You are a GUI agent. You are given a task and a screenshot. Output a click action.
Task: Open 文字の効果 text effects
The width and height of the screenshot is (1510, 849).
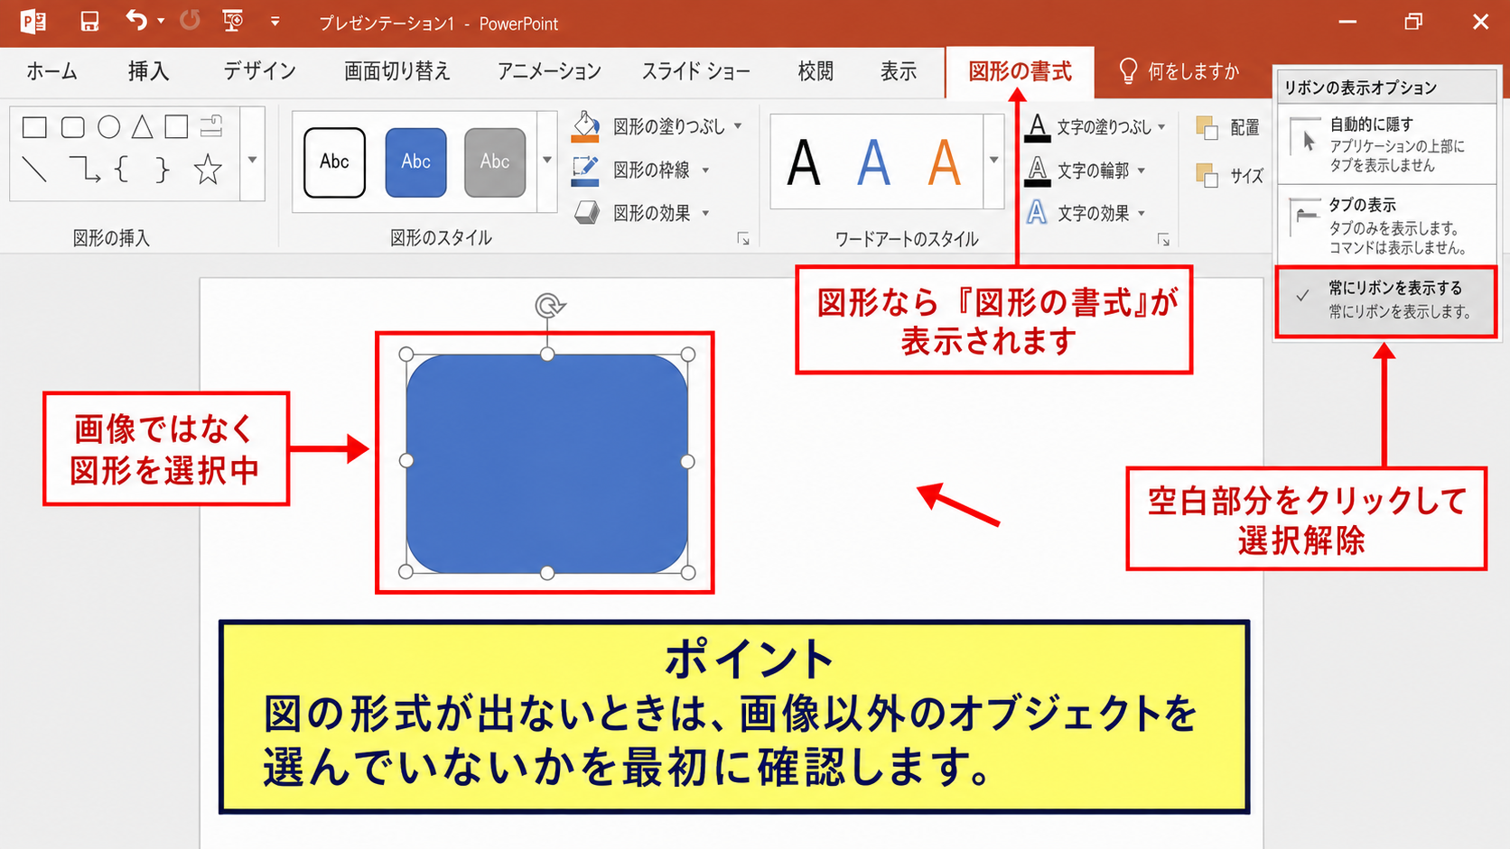[1086, 213]
